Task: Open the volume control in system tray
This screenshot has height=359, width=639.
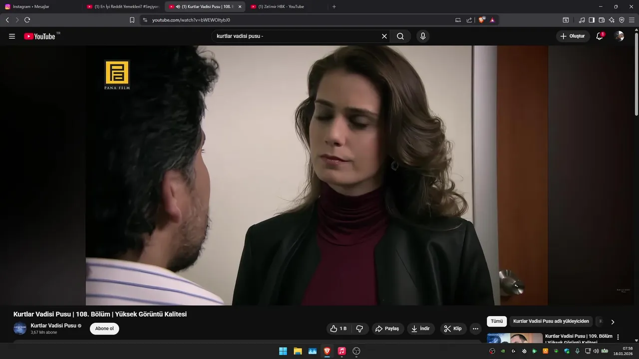Action: click(x=596, y=351)
